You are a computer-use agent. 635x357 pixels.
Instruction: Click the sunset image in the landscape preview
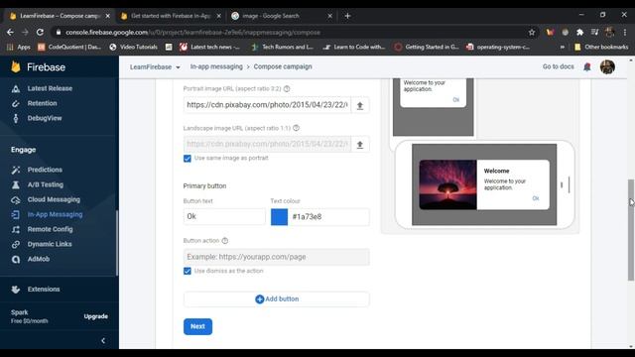[447, 184]
